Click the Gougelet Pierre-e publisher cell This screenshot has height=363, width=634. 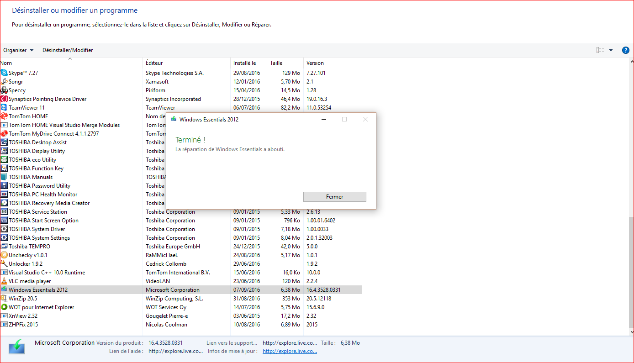[x=167, y=316]
